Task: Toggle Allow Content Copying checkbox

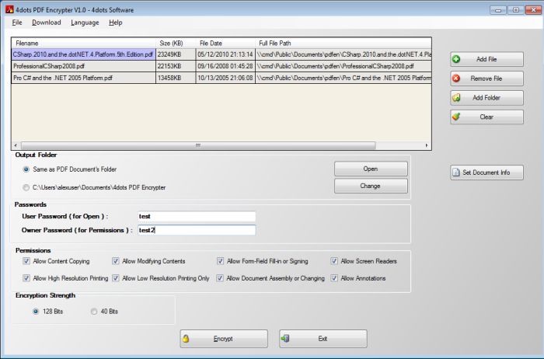Action: click(x=26, y=261)
